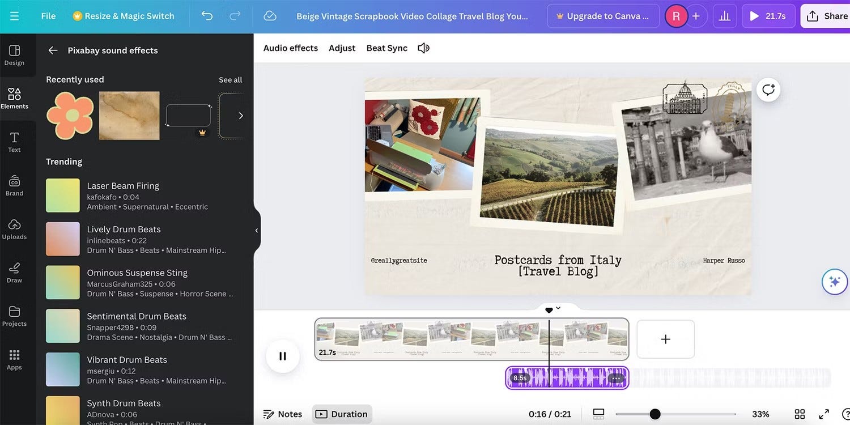
Task: Open the audio clip three-dot options
Action: [617, 378]
